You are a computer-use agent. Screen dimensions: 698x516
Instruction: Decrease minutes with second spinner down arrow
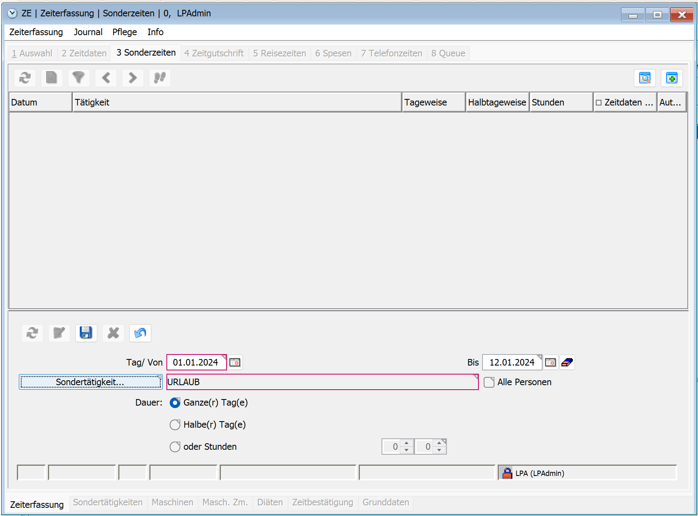[x=439, y=450]
